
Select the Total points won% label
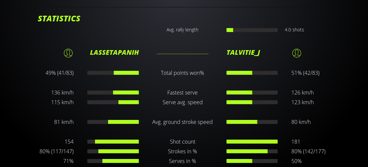(182, 73)
